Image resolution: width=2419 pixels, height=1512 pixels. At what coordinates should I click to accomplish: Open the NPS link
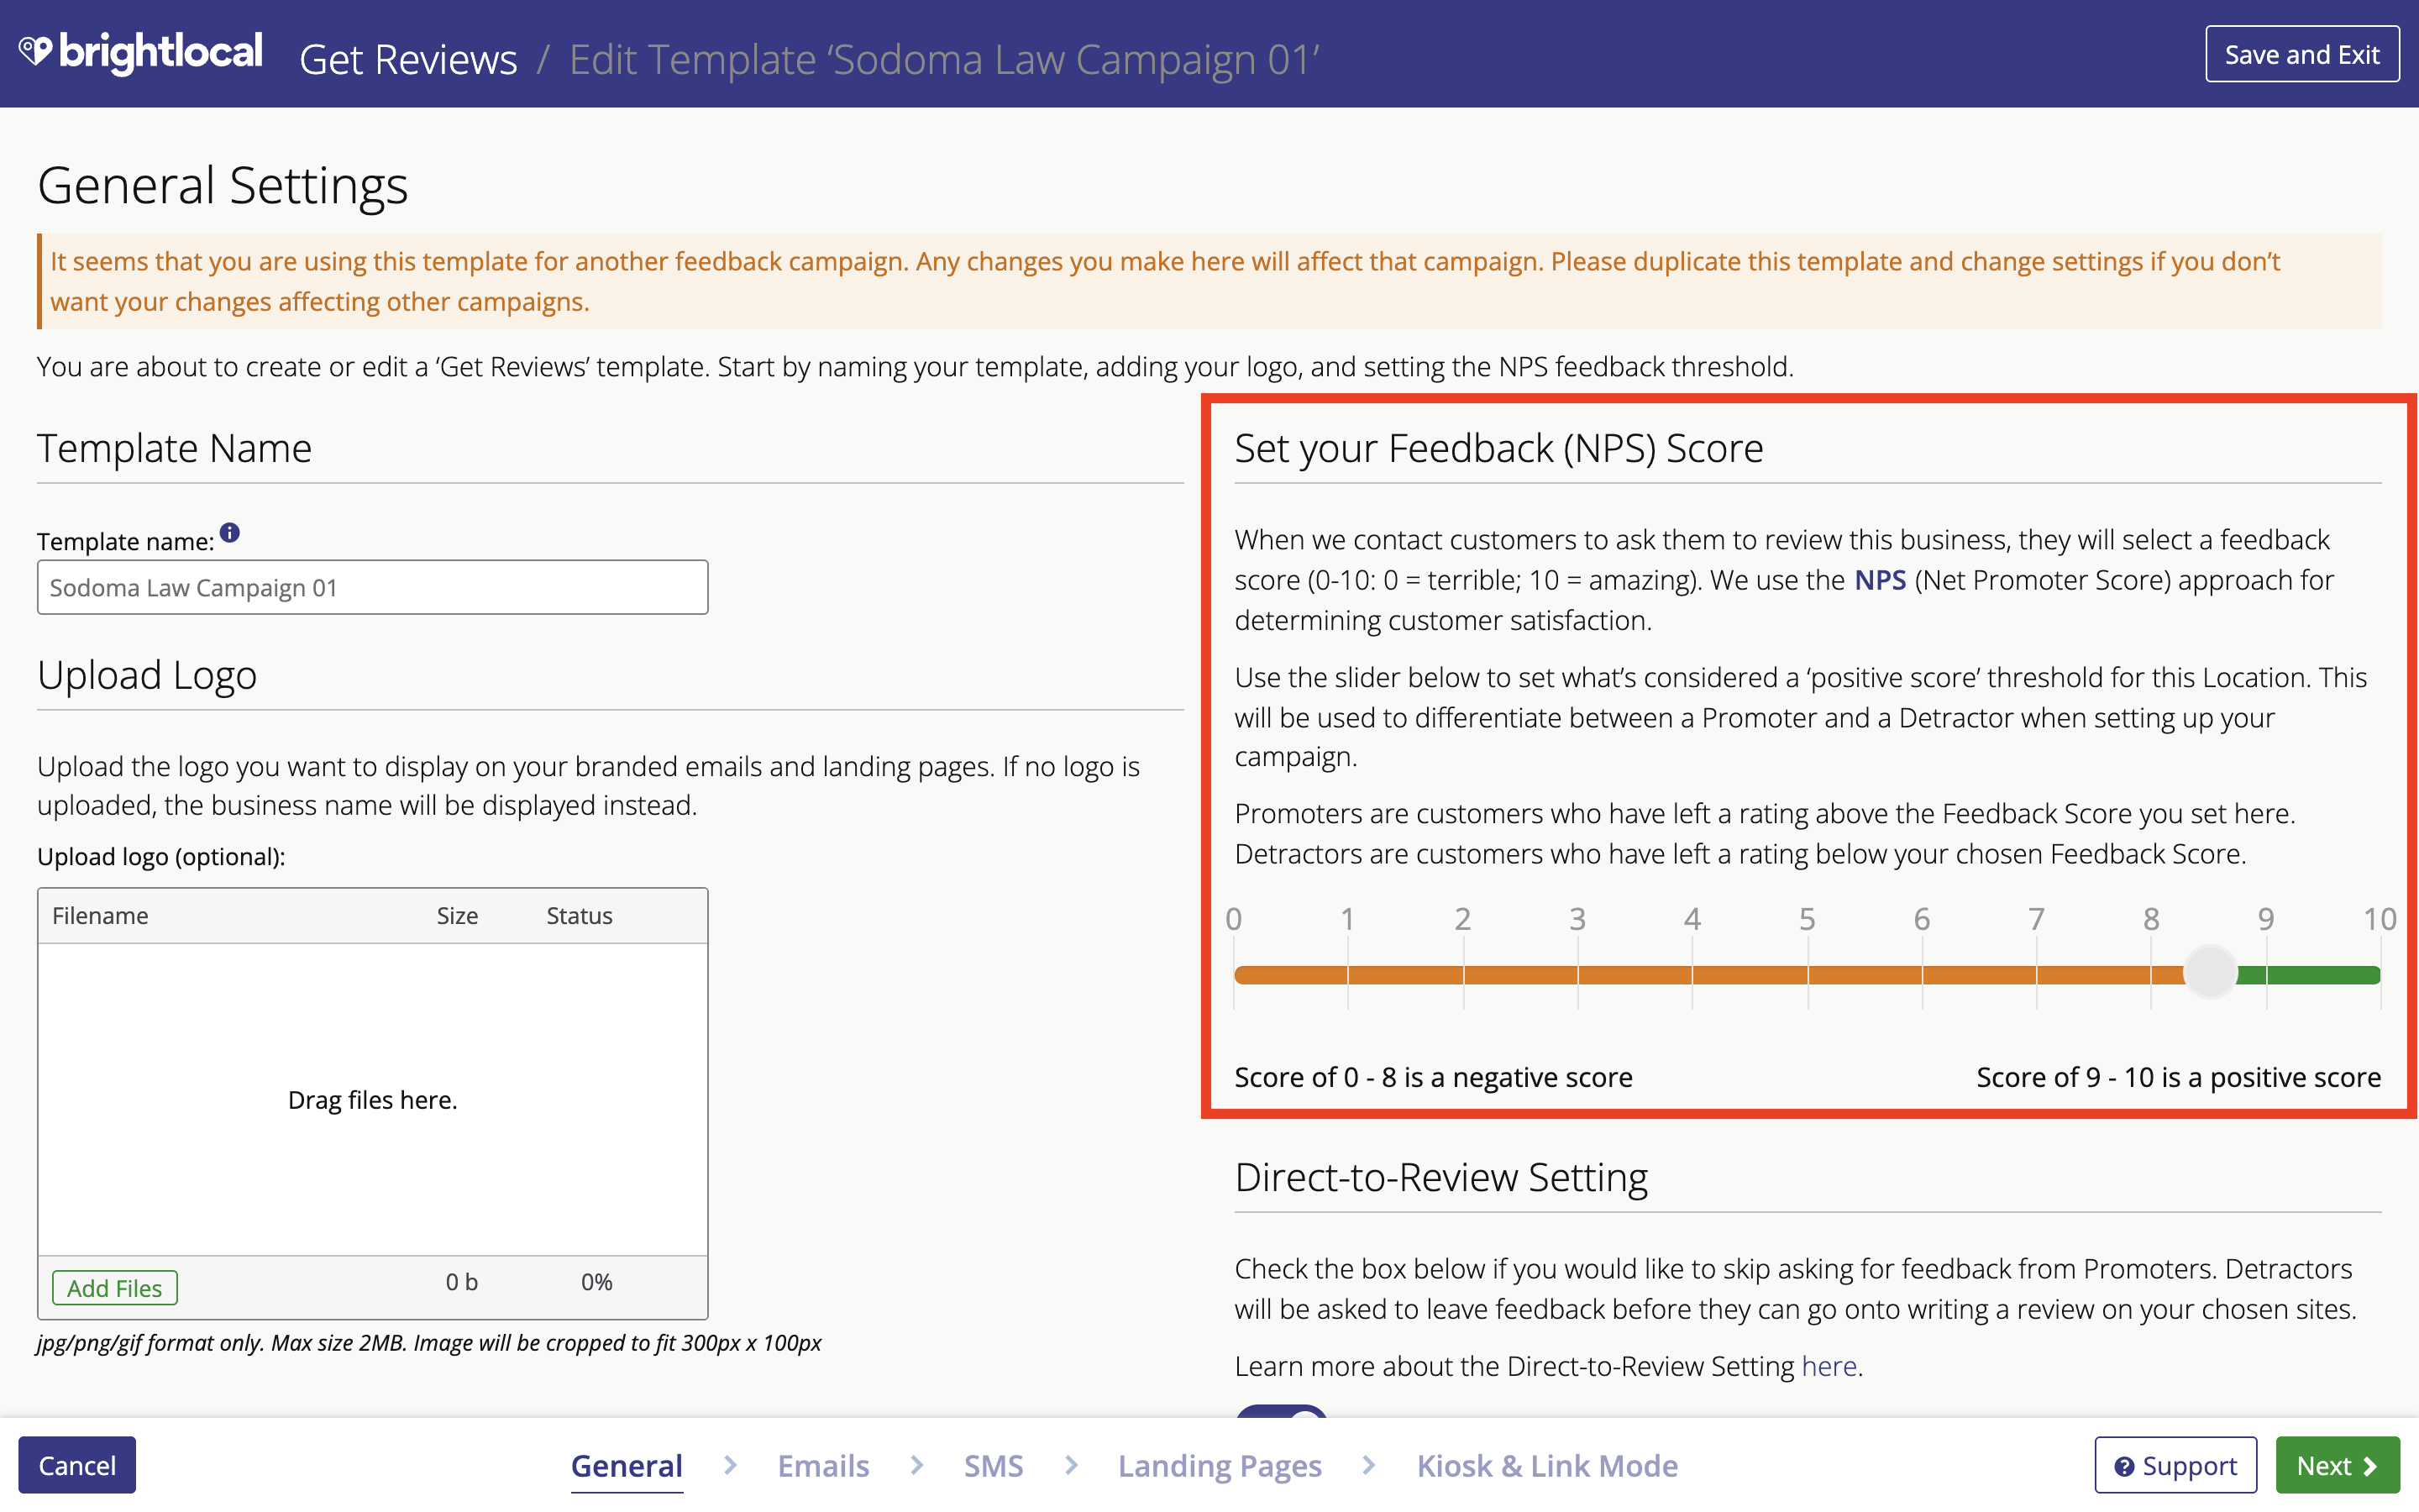coord(1879,580)
